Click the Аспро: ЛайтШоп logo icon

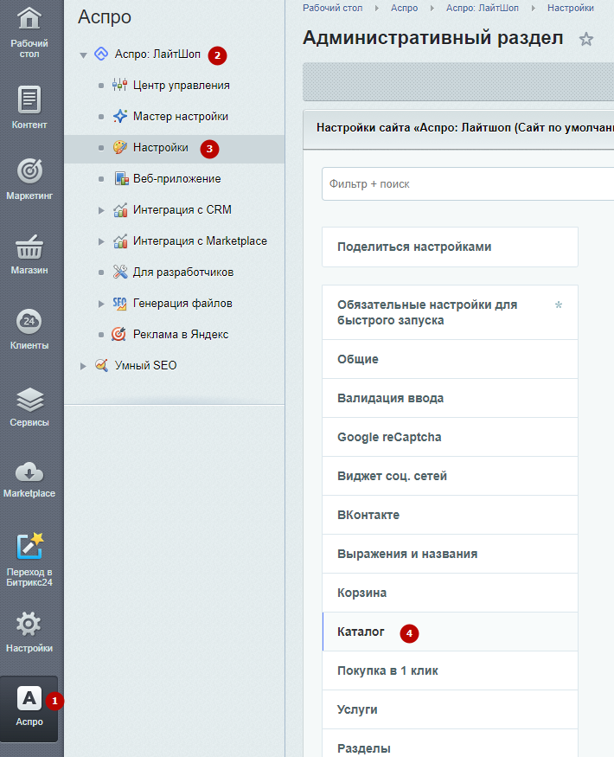pos(101,54)
